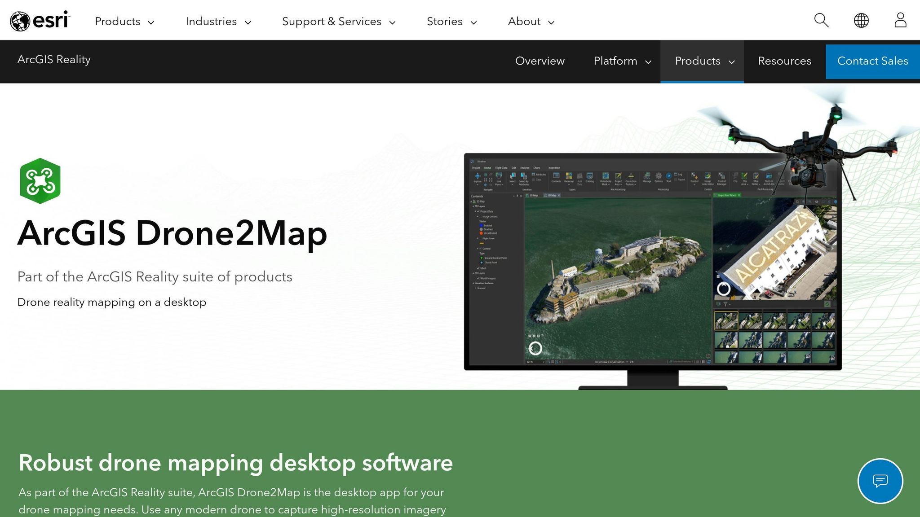Click 'Drone reality mapping on a desktop' text

click(x=111, y=302)
